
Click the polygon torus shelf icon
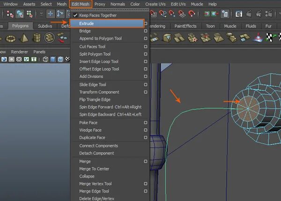[11, 38]
